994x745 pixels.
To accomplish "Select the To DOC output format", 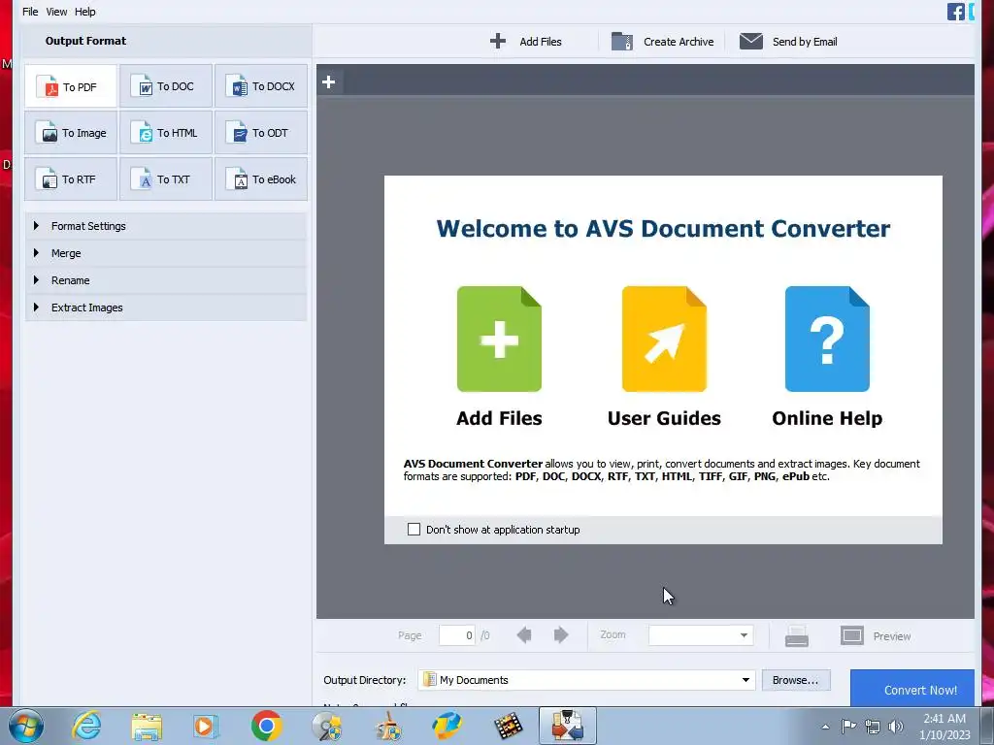I will pyautogui.click(x=166, y=86).
